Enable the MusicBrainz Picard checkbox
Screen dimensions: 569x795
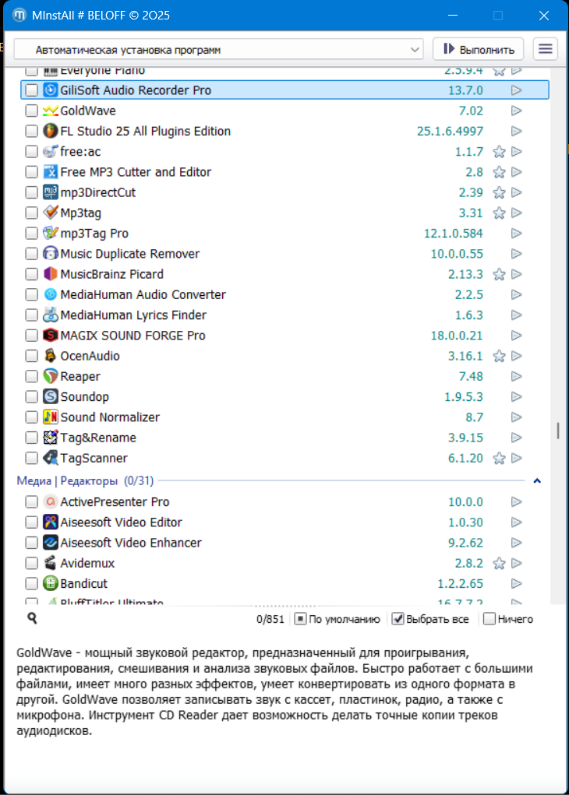31,274
